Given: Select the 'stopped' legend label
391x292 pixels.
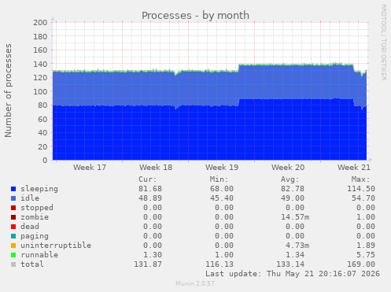Looking at the screenshot, I should (37, 208).
